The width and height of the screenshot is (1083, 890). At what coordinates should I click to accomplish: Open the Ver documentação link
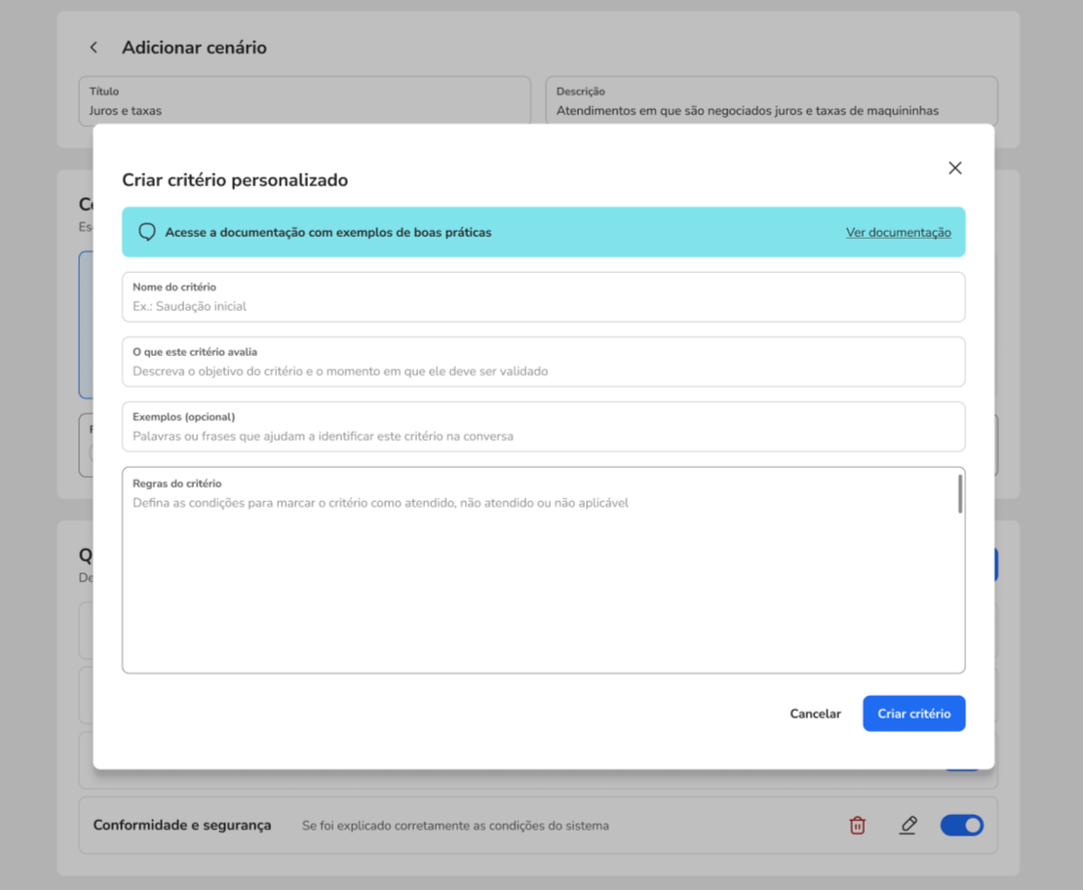point(898,233)
